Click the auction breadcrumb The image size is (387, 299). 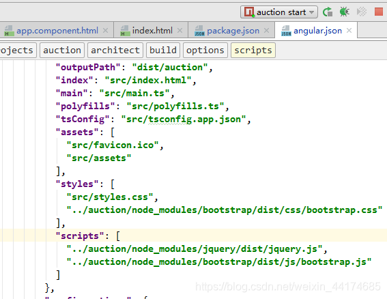click(x=62, y=50)
